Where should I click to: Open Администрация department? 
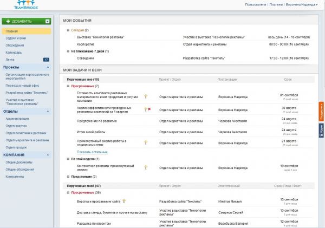coord(17,119)
